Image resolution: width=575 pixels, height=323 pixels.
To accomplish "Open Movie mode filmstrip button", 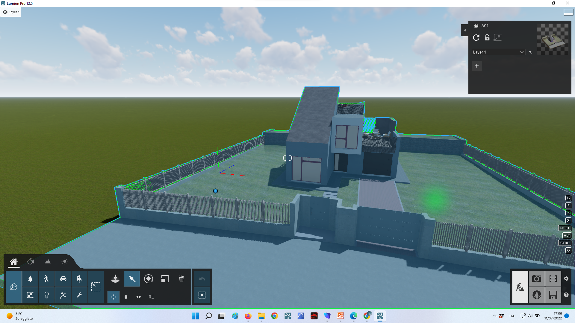I will pos(553,279).
